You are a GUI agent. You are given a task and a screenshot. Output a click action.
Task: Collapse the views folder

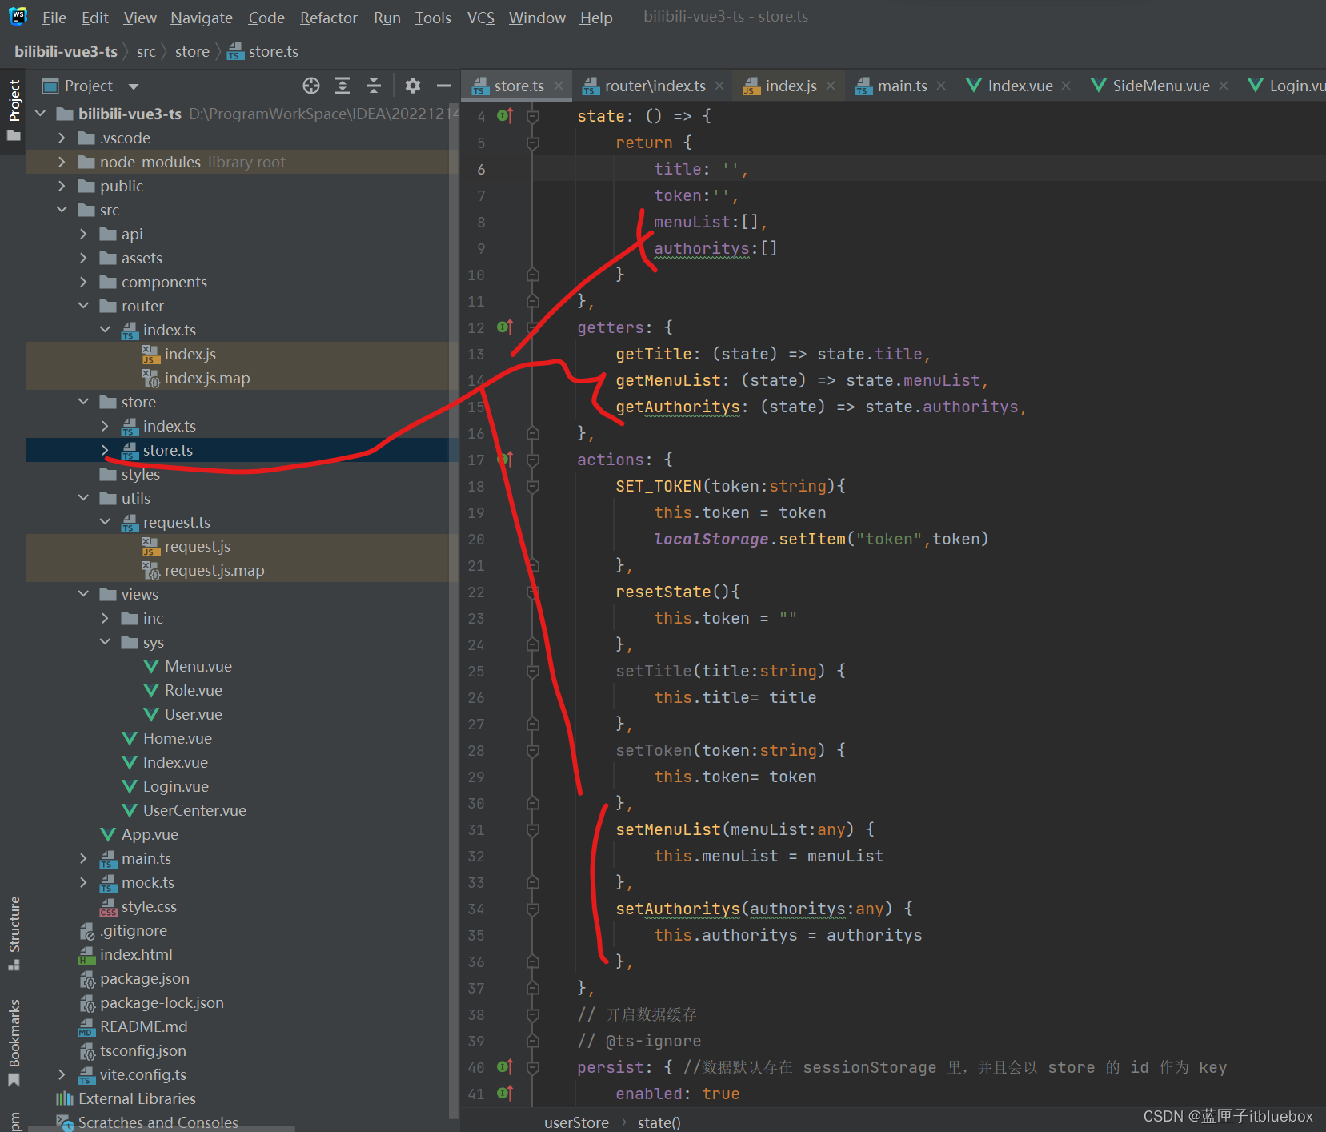click(83, 594)
